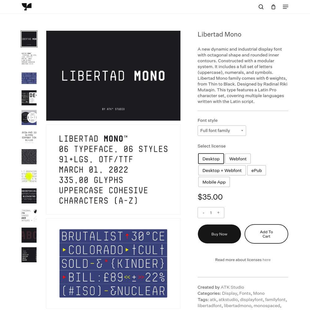View the blue Brutalist specimen thumbnail
Viewport: 310px width, 310px height.
point(29,78)
